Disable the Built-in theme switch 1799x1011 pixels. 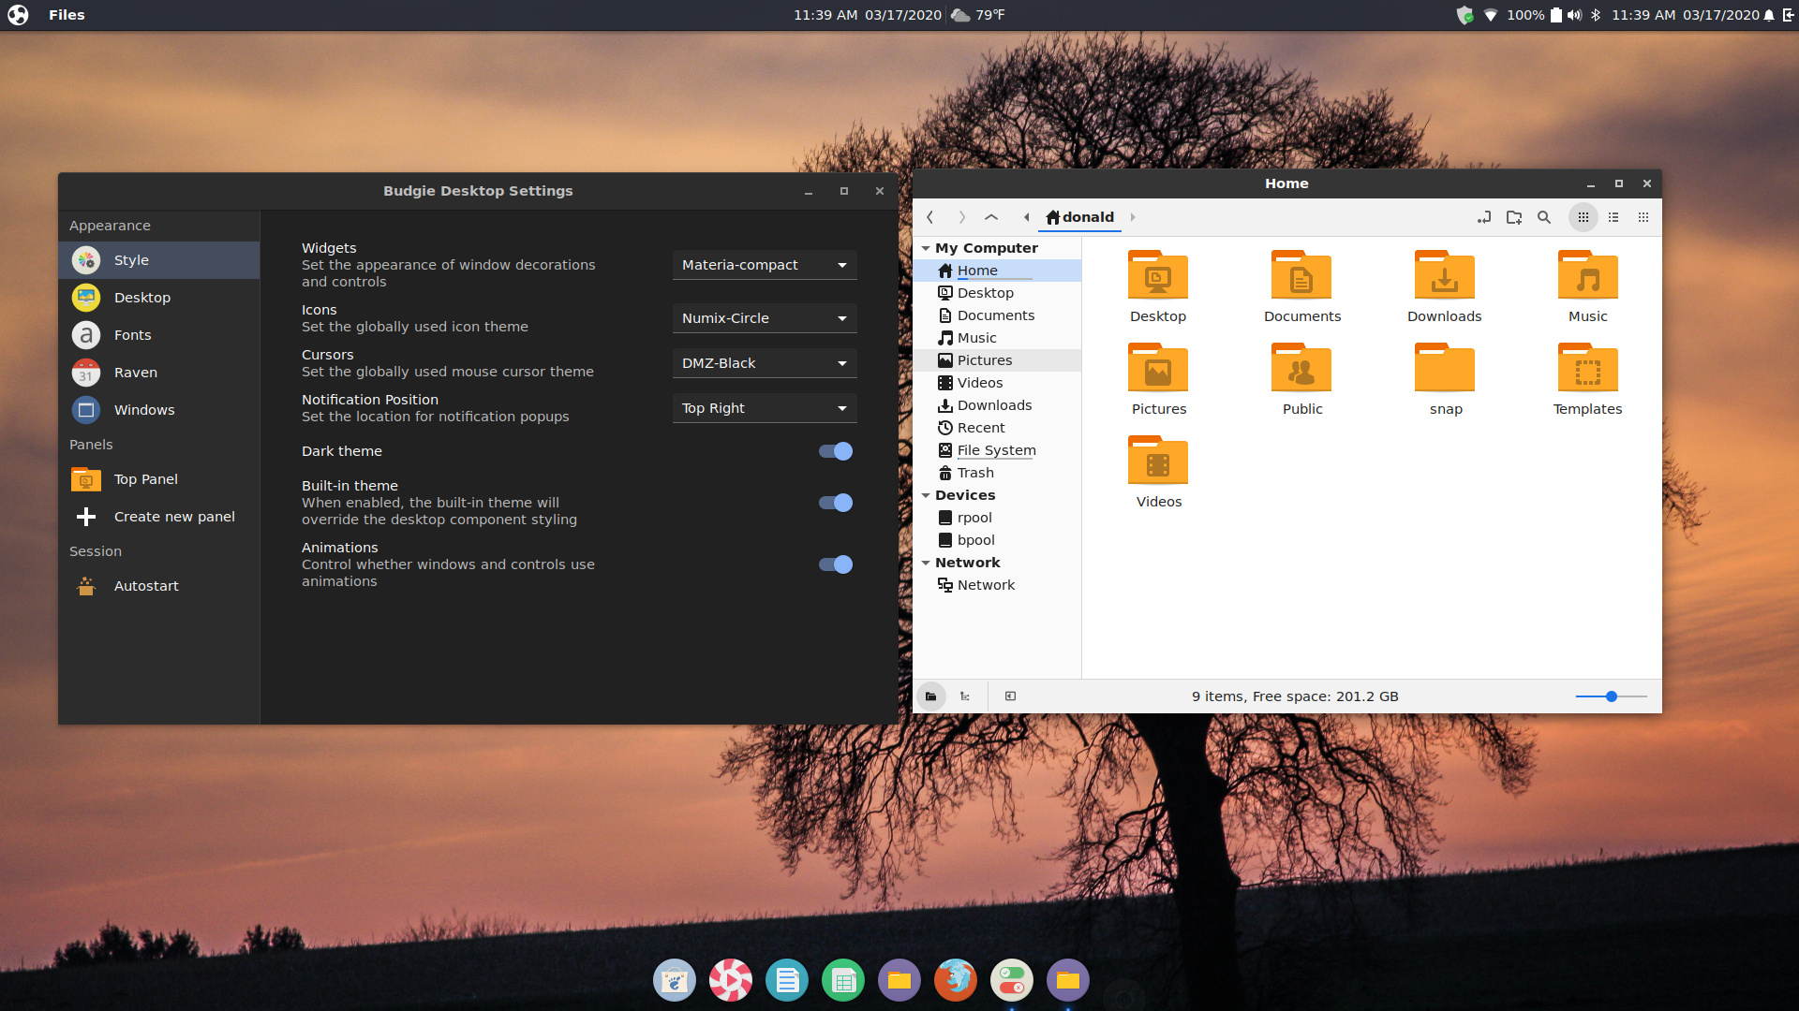(833, 503)
